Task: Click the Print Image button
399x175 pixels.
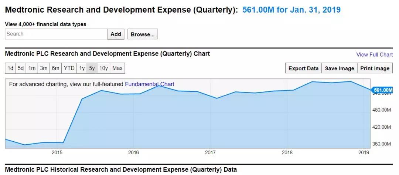Action: 375,68
